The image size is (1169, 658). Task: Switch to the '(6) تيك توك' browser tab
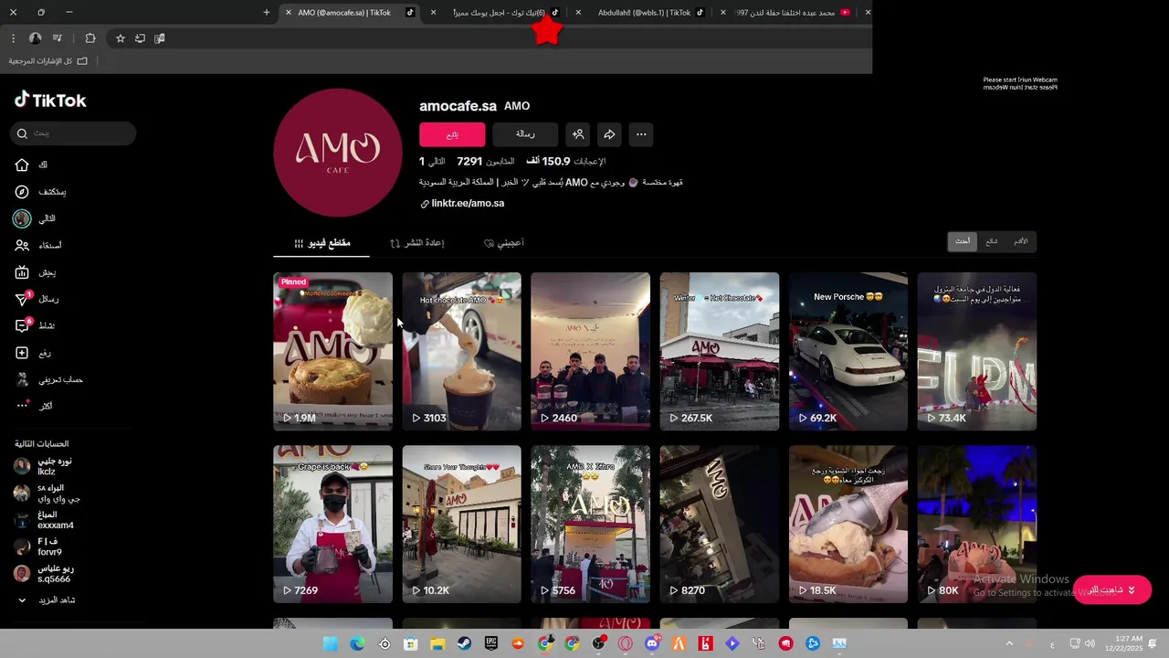(x=498, y=13)
